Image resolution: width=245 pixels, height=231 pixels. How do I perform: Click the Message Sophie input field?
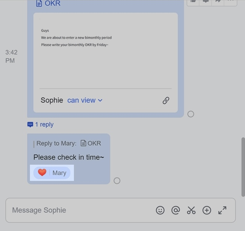pyautogui.click(x=121, y=210)
